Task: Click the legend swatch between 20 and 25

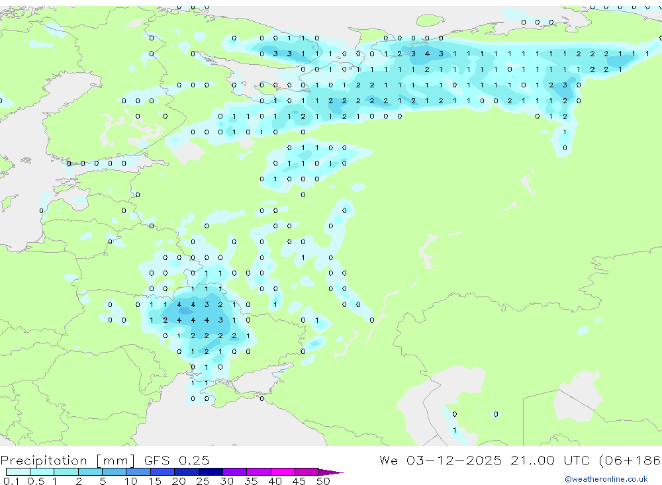Action: tap(187, 472)
